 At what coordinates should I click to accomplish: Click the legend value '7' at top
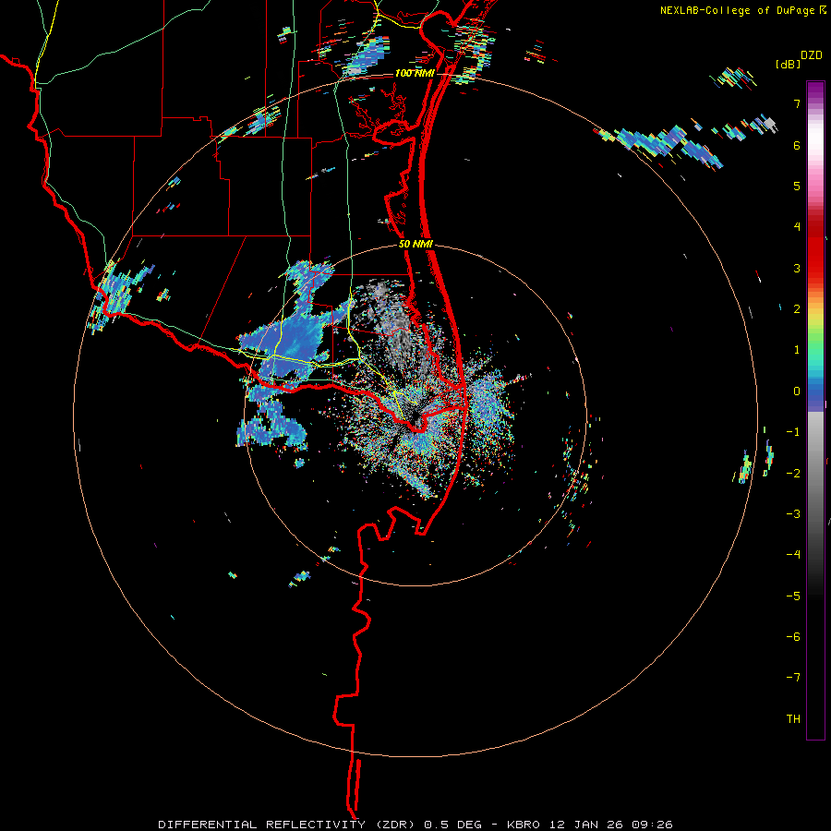click(x=797, y=103)
